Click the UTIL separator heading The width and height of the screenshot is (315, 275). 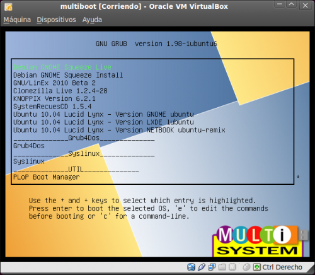(x=76, y=169)
